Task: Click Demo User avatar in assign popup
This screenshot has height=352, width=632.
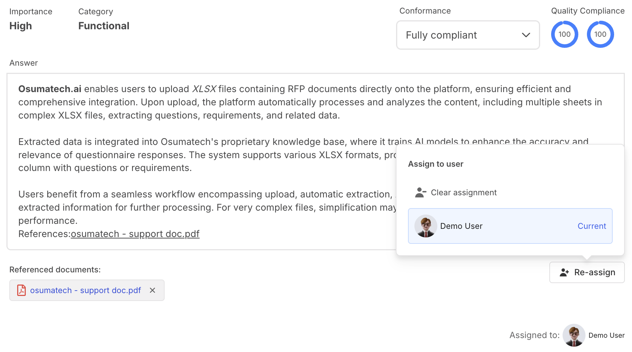Action: coord(426,226)
